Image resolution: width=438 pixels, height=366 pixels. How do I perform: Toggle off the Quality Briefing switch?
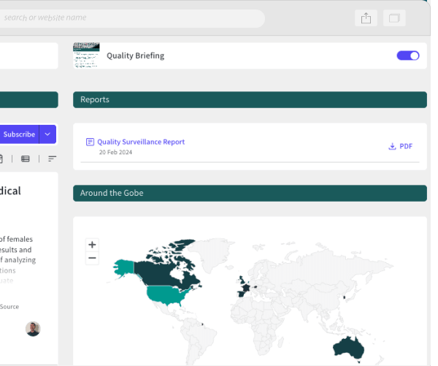(x=408, y=56)
